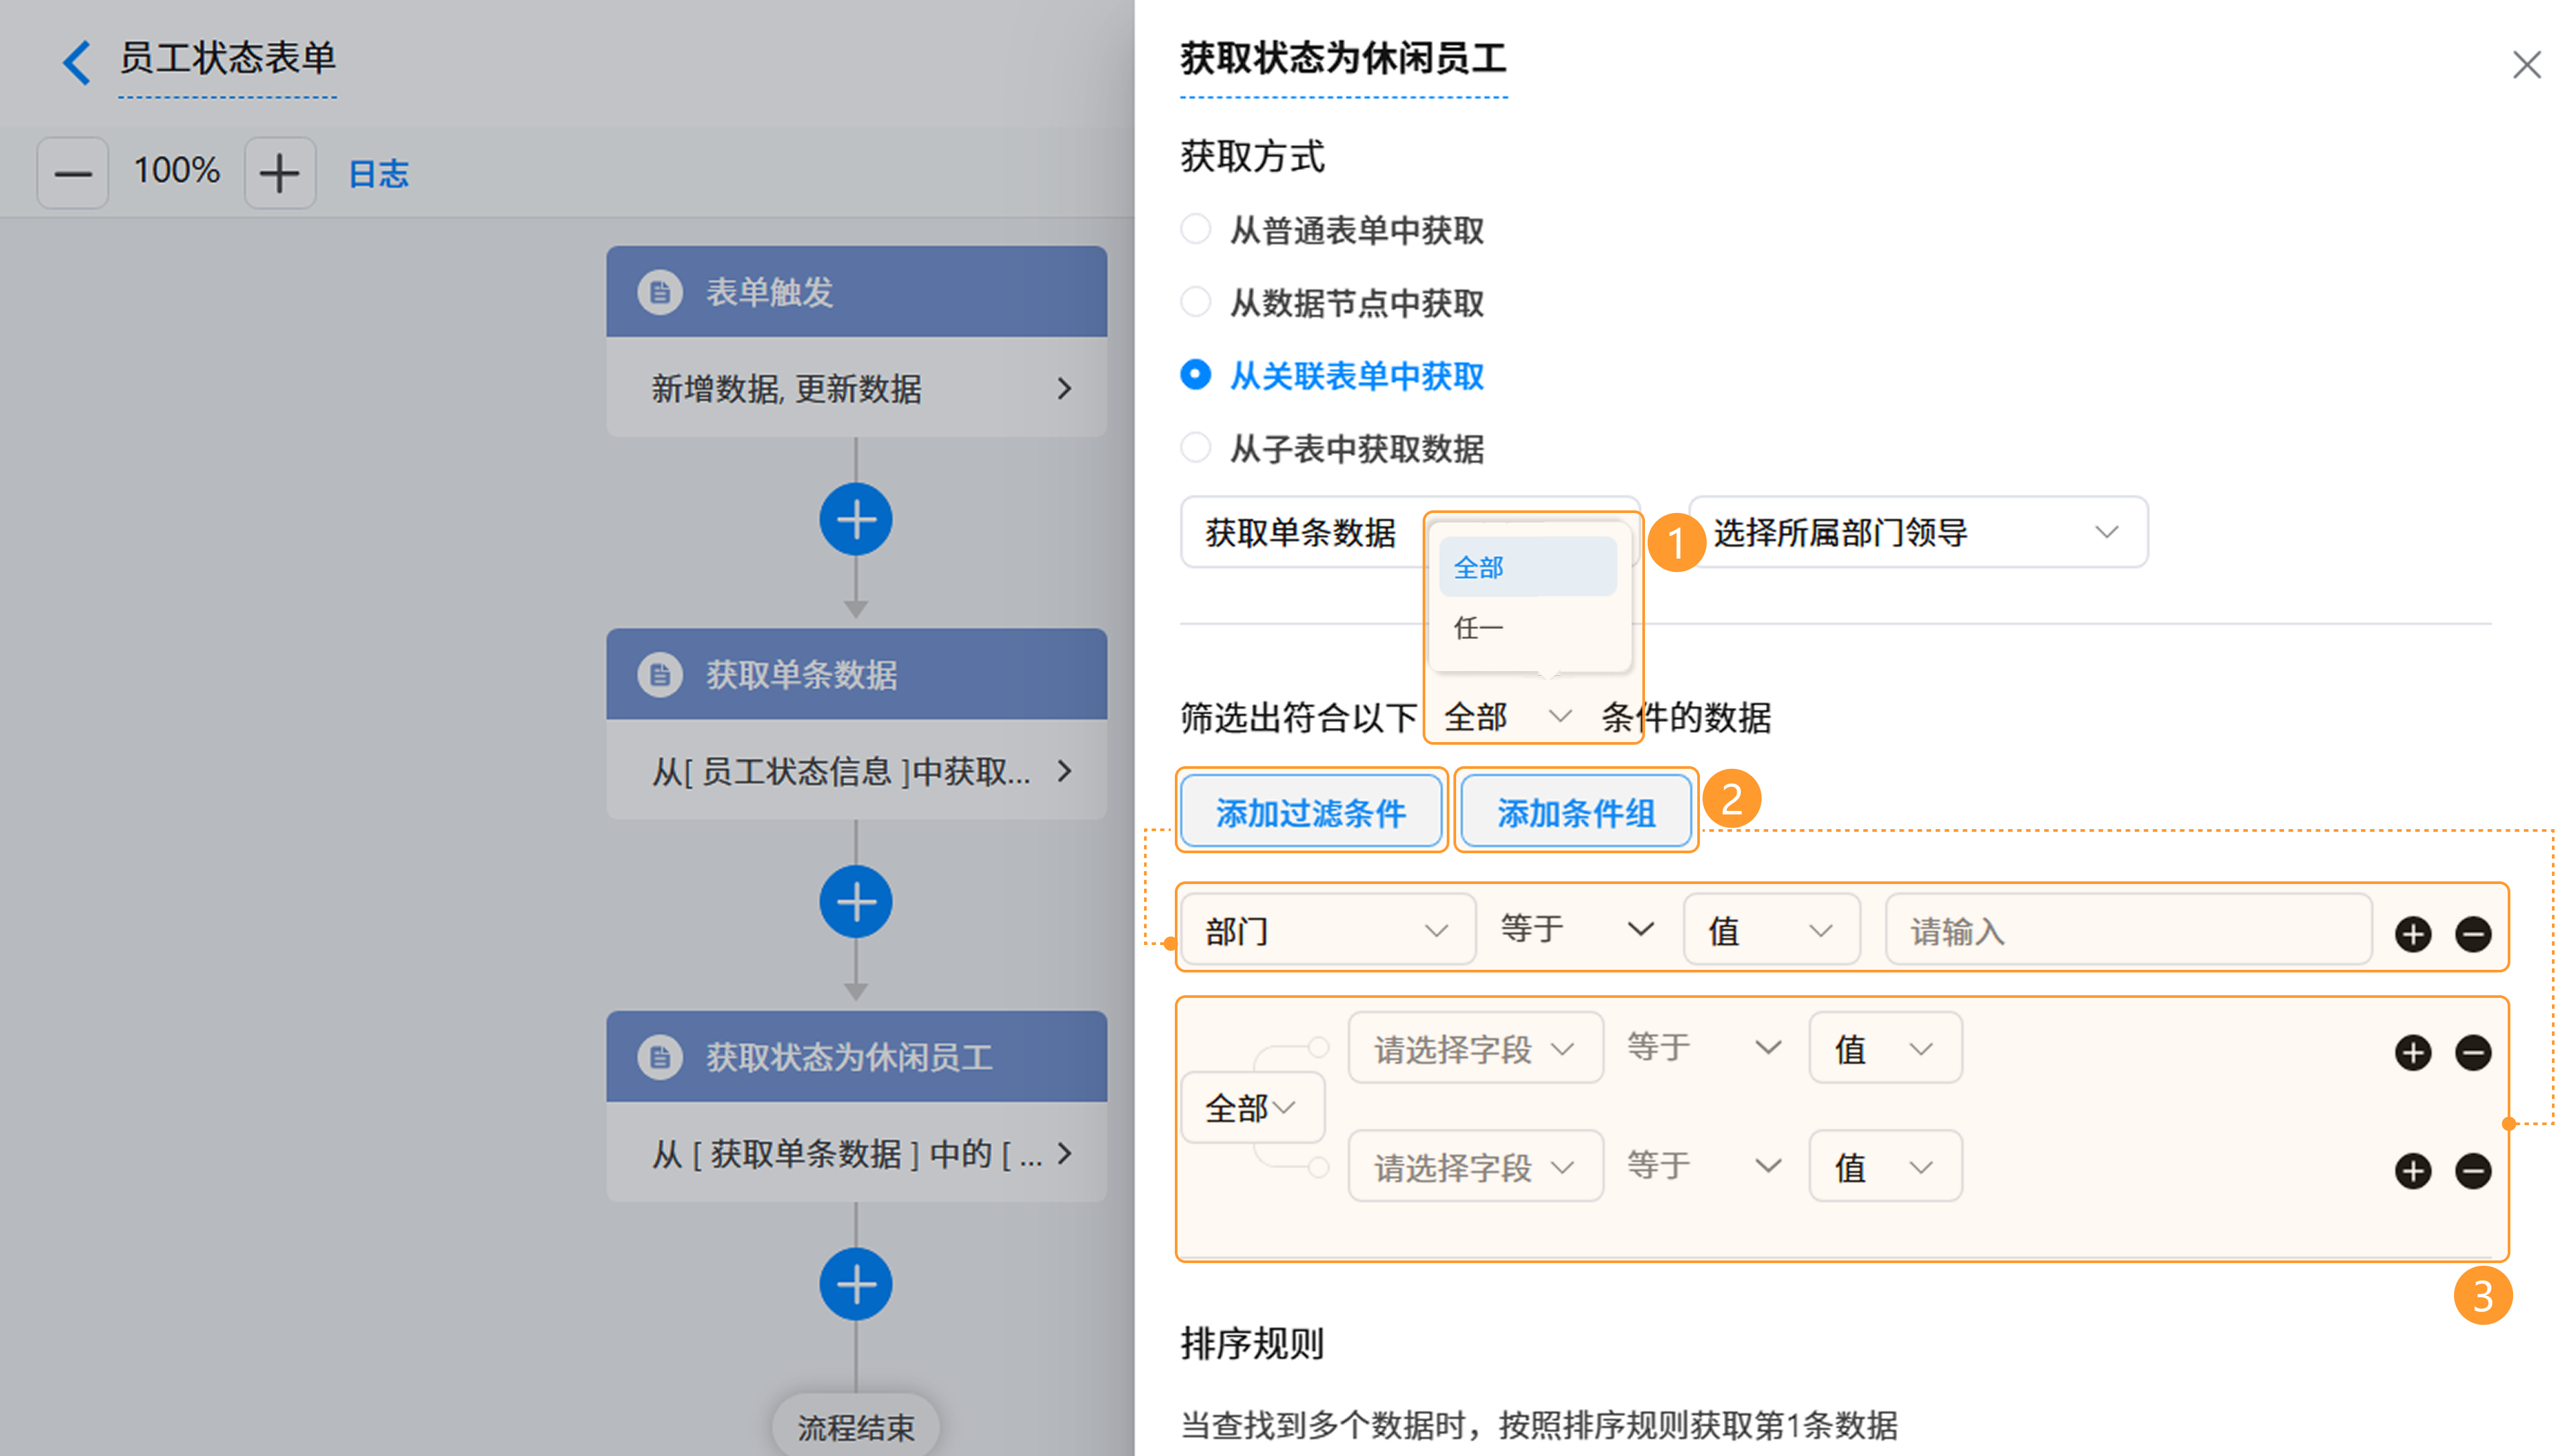
Task: Choose 全部 in the popup list
Action: [x=1527, y=567]
